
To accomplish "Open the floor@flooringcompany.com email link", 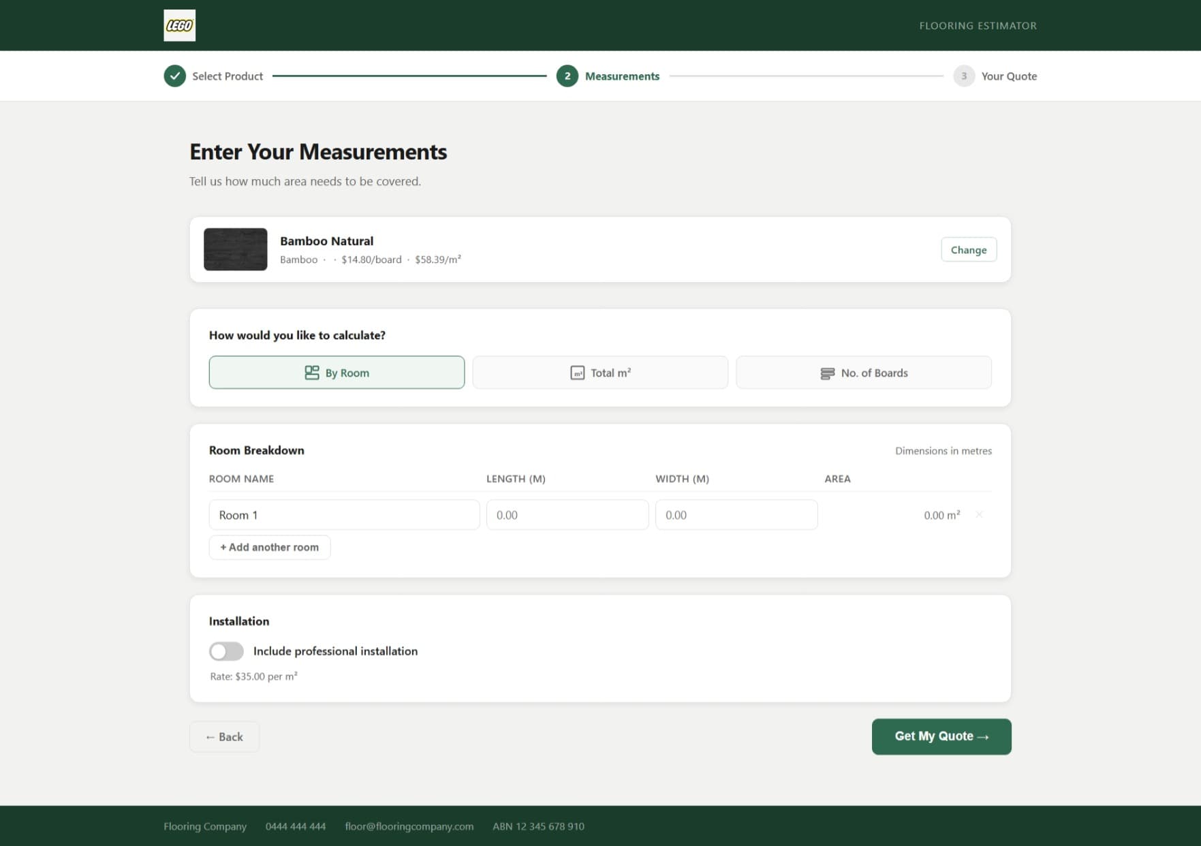I will [409, 826].
